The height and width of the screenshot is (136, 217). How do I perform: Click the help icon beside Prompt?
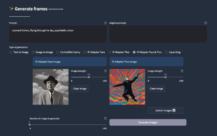(x=105, y=23)
